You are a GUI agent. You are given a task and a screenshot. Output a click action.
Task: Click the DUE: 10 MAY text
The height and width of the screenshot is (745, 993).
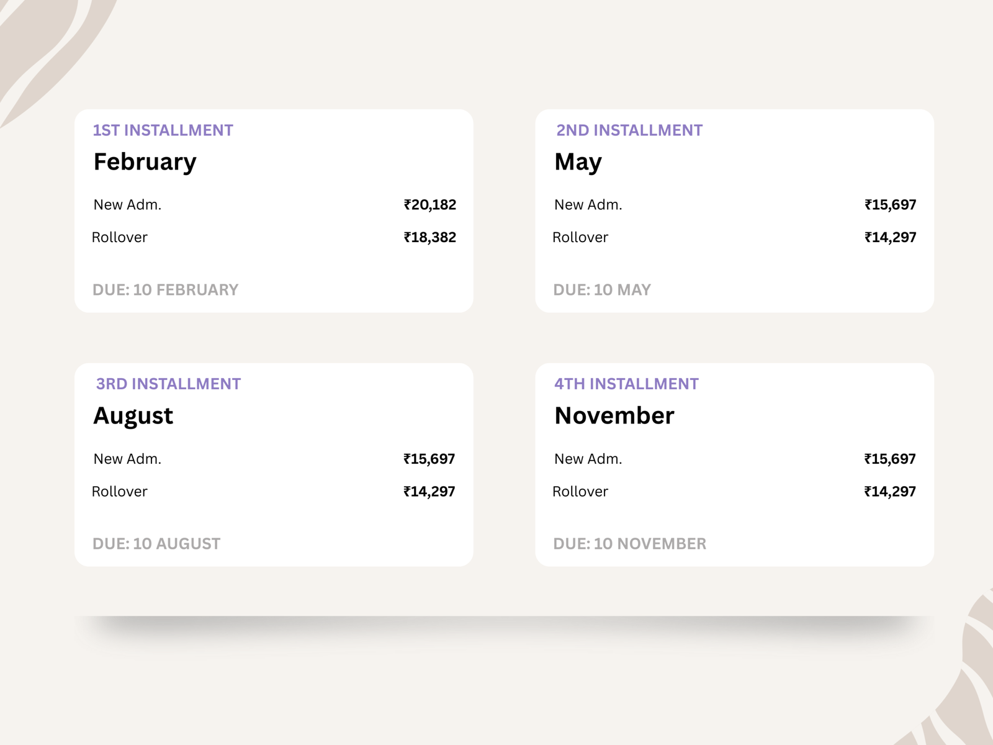click(602, 290)
